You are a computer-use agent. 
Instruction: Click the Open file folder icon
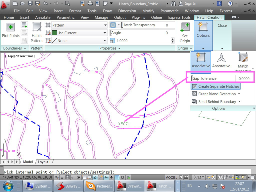(x=22, y=3)
